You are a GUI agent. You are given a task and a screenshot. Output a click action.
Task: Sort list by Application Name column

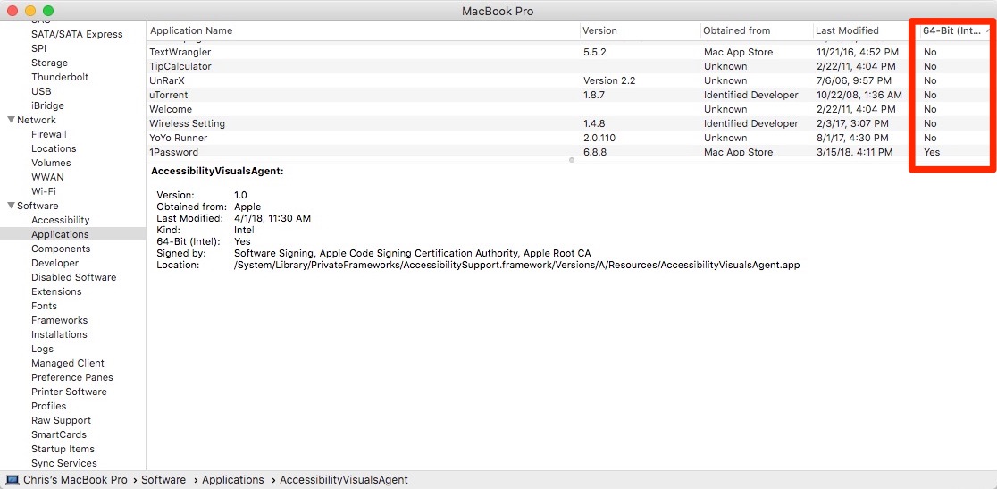(x=191, y=30)
